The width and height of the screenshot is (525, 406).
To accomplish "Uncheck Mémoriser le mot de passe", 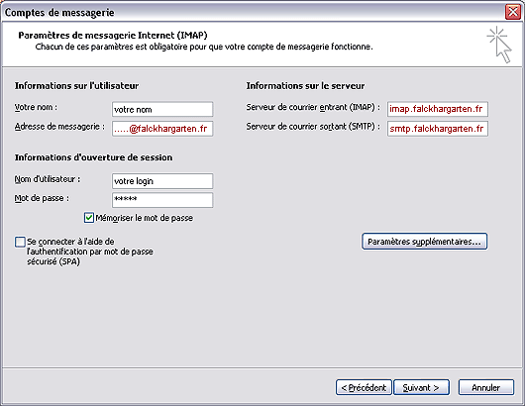I will pyautogui.click(x=89, y=218).
